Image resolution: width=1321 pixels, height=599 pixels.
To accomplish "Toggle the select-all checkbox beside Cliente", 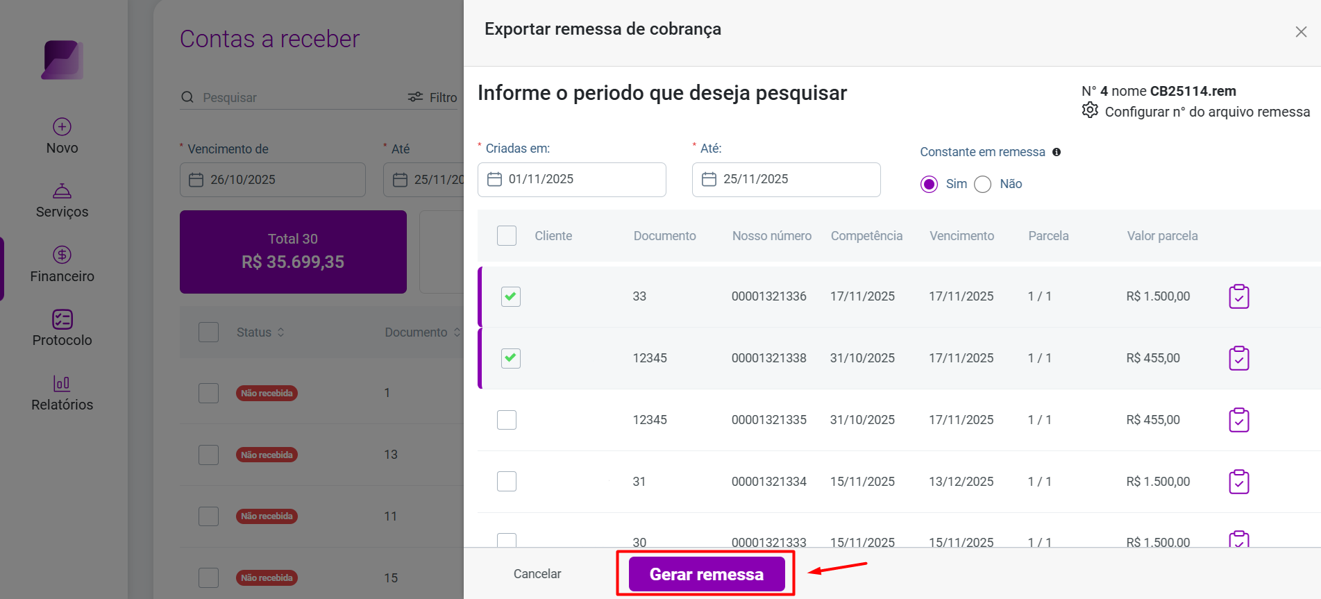I will click(507, 236).
